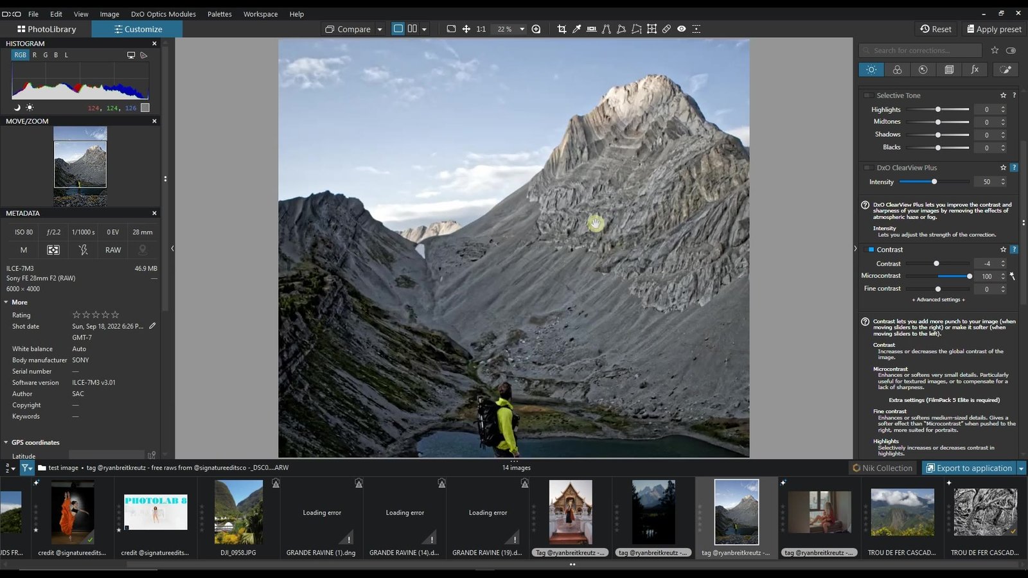
Task: Zoom image to 1:1
Action: point(481,29)
